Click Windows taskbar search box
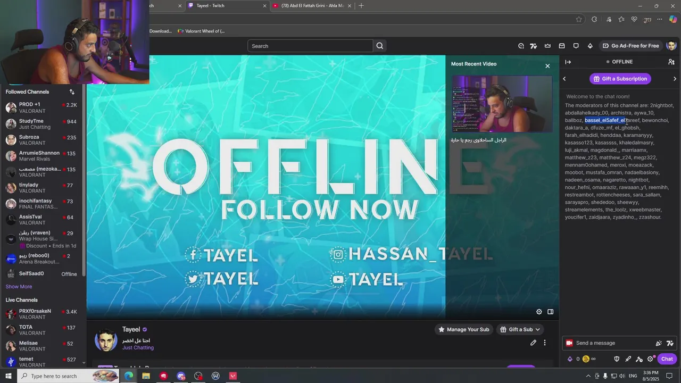This screenshot has width=681, height=383. click(x=68, y=376)
